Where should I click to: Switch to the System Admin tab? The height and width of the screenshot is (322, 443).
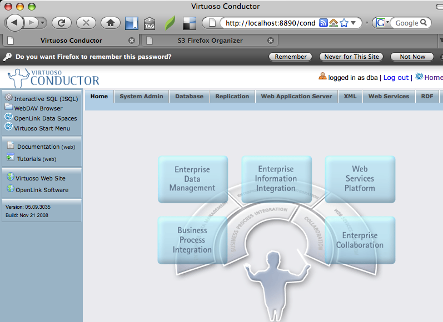141,96
